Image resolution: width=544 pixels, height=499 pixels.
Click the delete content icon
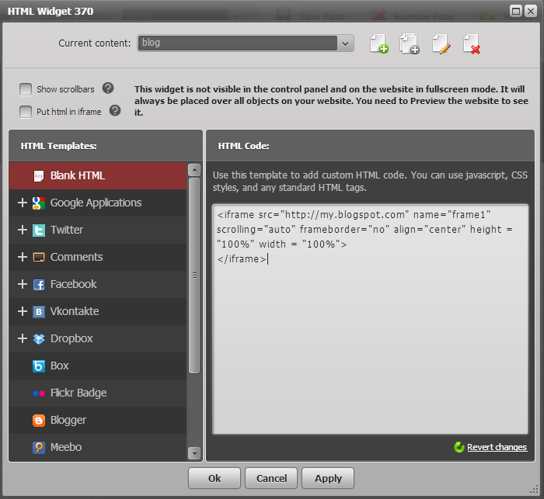click(472, 43)
